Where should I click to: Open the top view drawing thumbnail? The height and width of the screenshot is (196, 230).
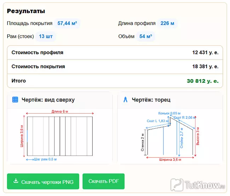(x=60, y=136)
